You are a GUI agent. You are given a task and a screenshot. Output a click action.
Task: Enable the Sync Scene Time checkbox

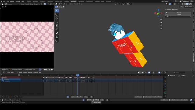tap(25, 70)
